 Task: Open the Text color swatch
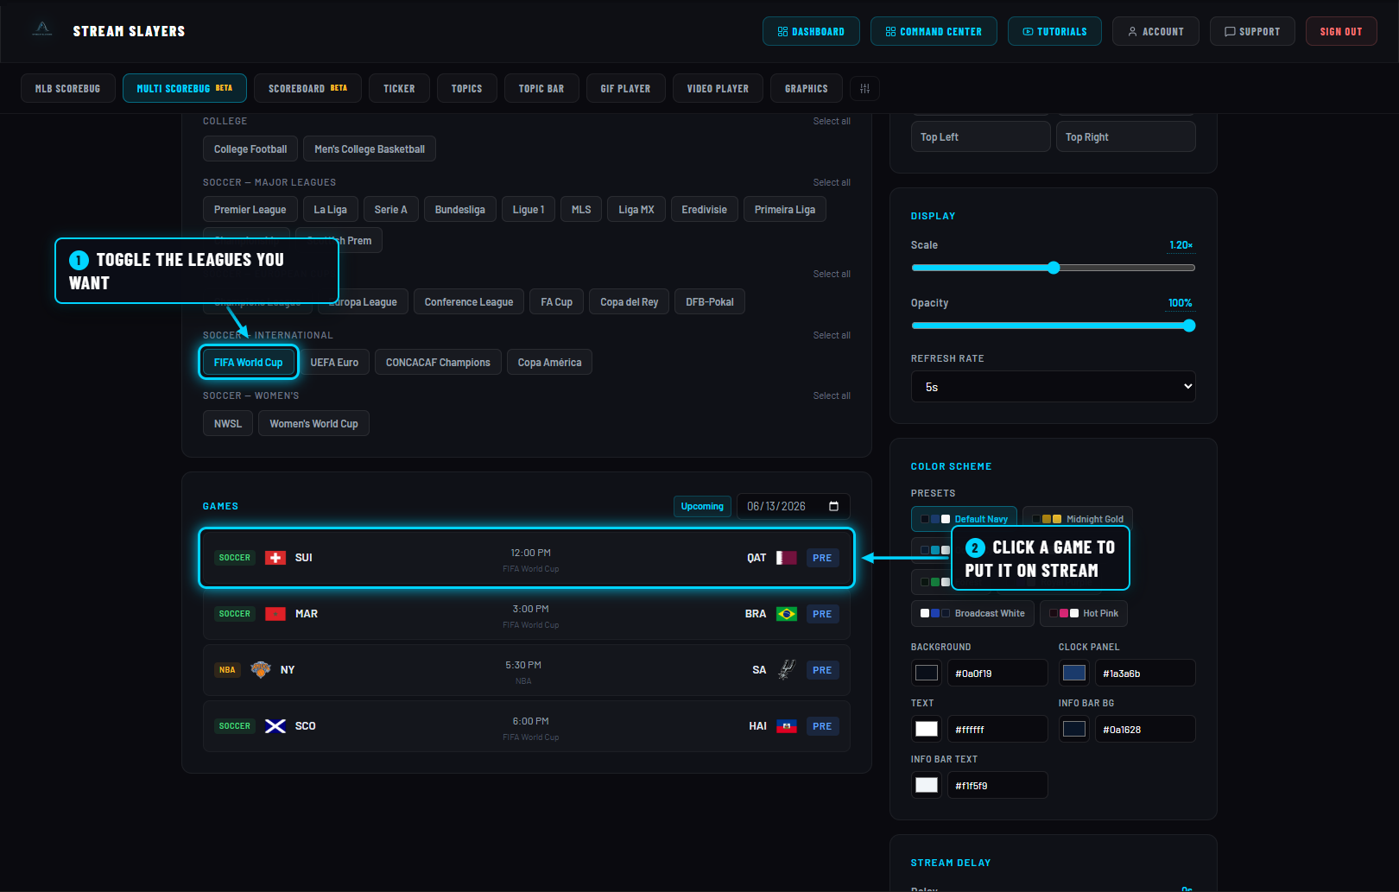coord(927,729)
